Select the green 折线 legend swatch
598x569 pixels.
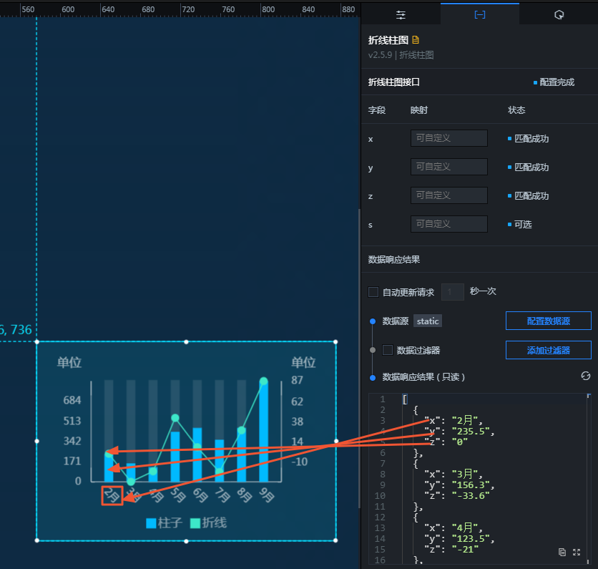pyautogui.click(x=195, y=523)
